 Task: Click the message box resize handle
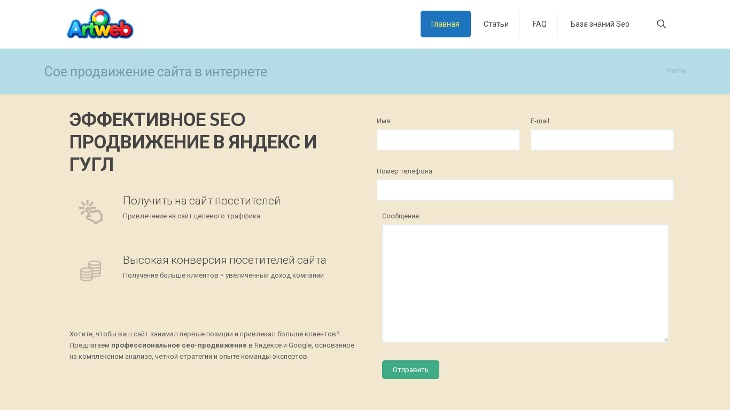tap(665, 339)
